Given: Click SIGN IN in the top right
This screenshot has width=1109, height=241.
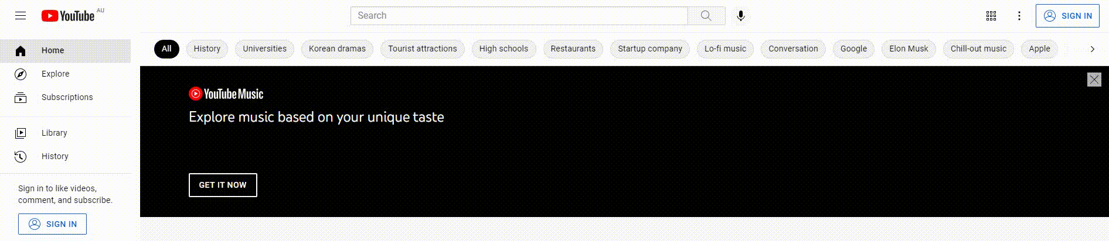Looking at the screenshot, I should click(1067, 16).
